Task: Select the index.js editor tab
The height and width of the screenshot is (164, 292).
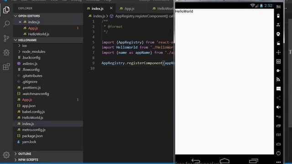Action: pos(98,9)
